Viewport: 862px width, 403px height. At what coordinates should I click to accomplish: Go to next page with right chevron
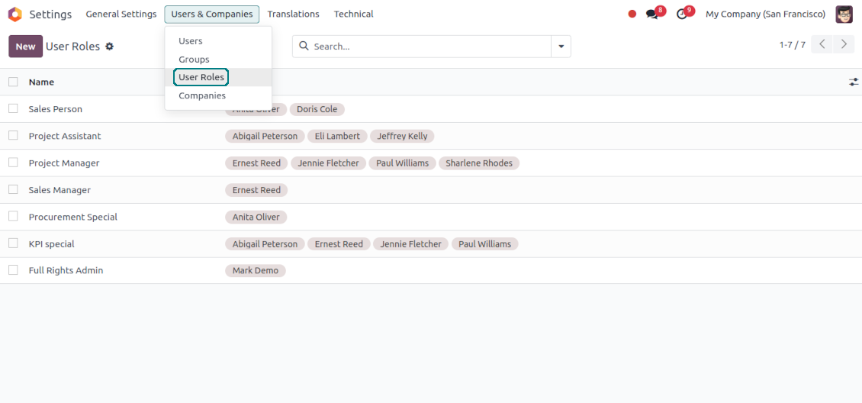843,44
